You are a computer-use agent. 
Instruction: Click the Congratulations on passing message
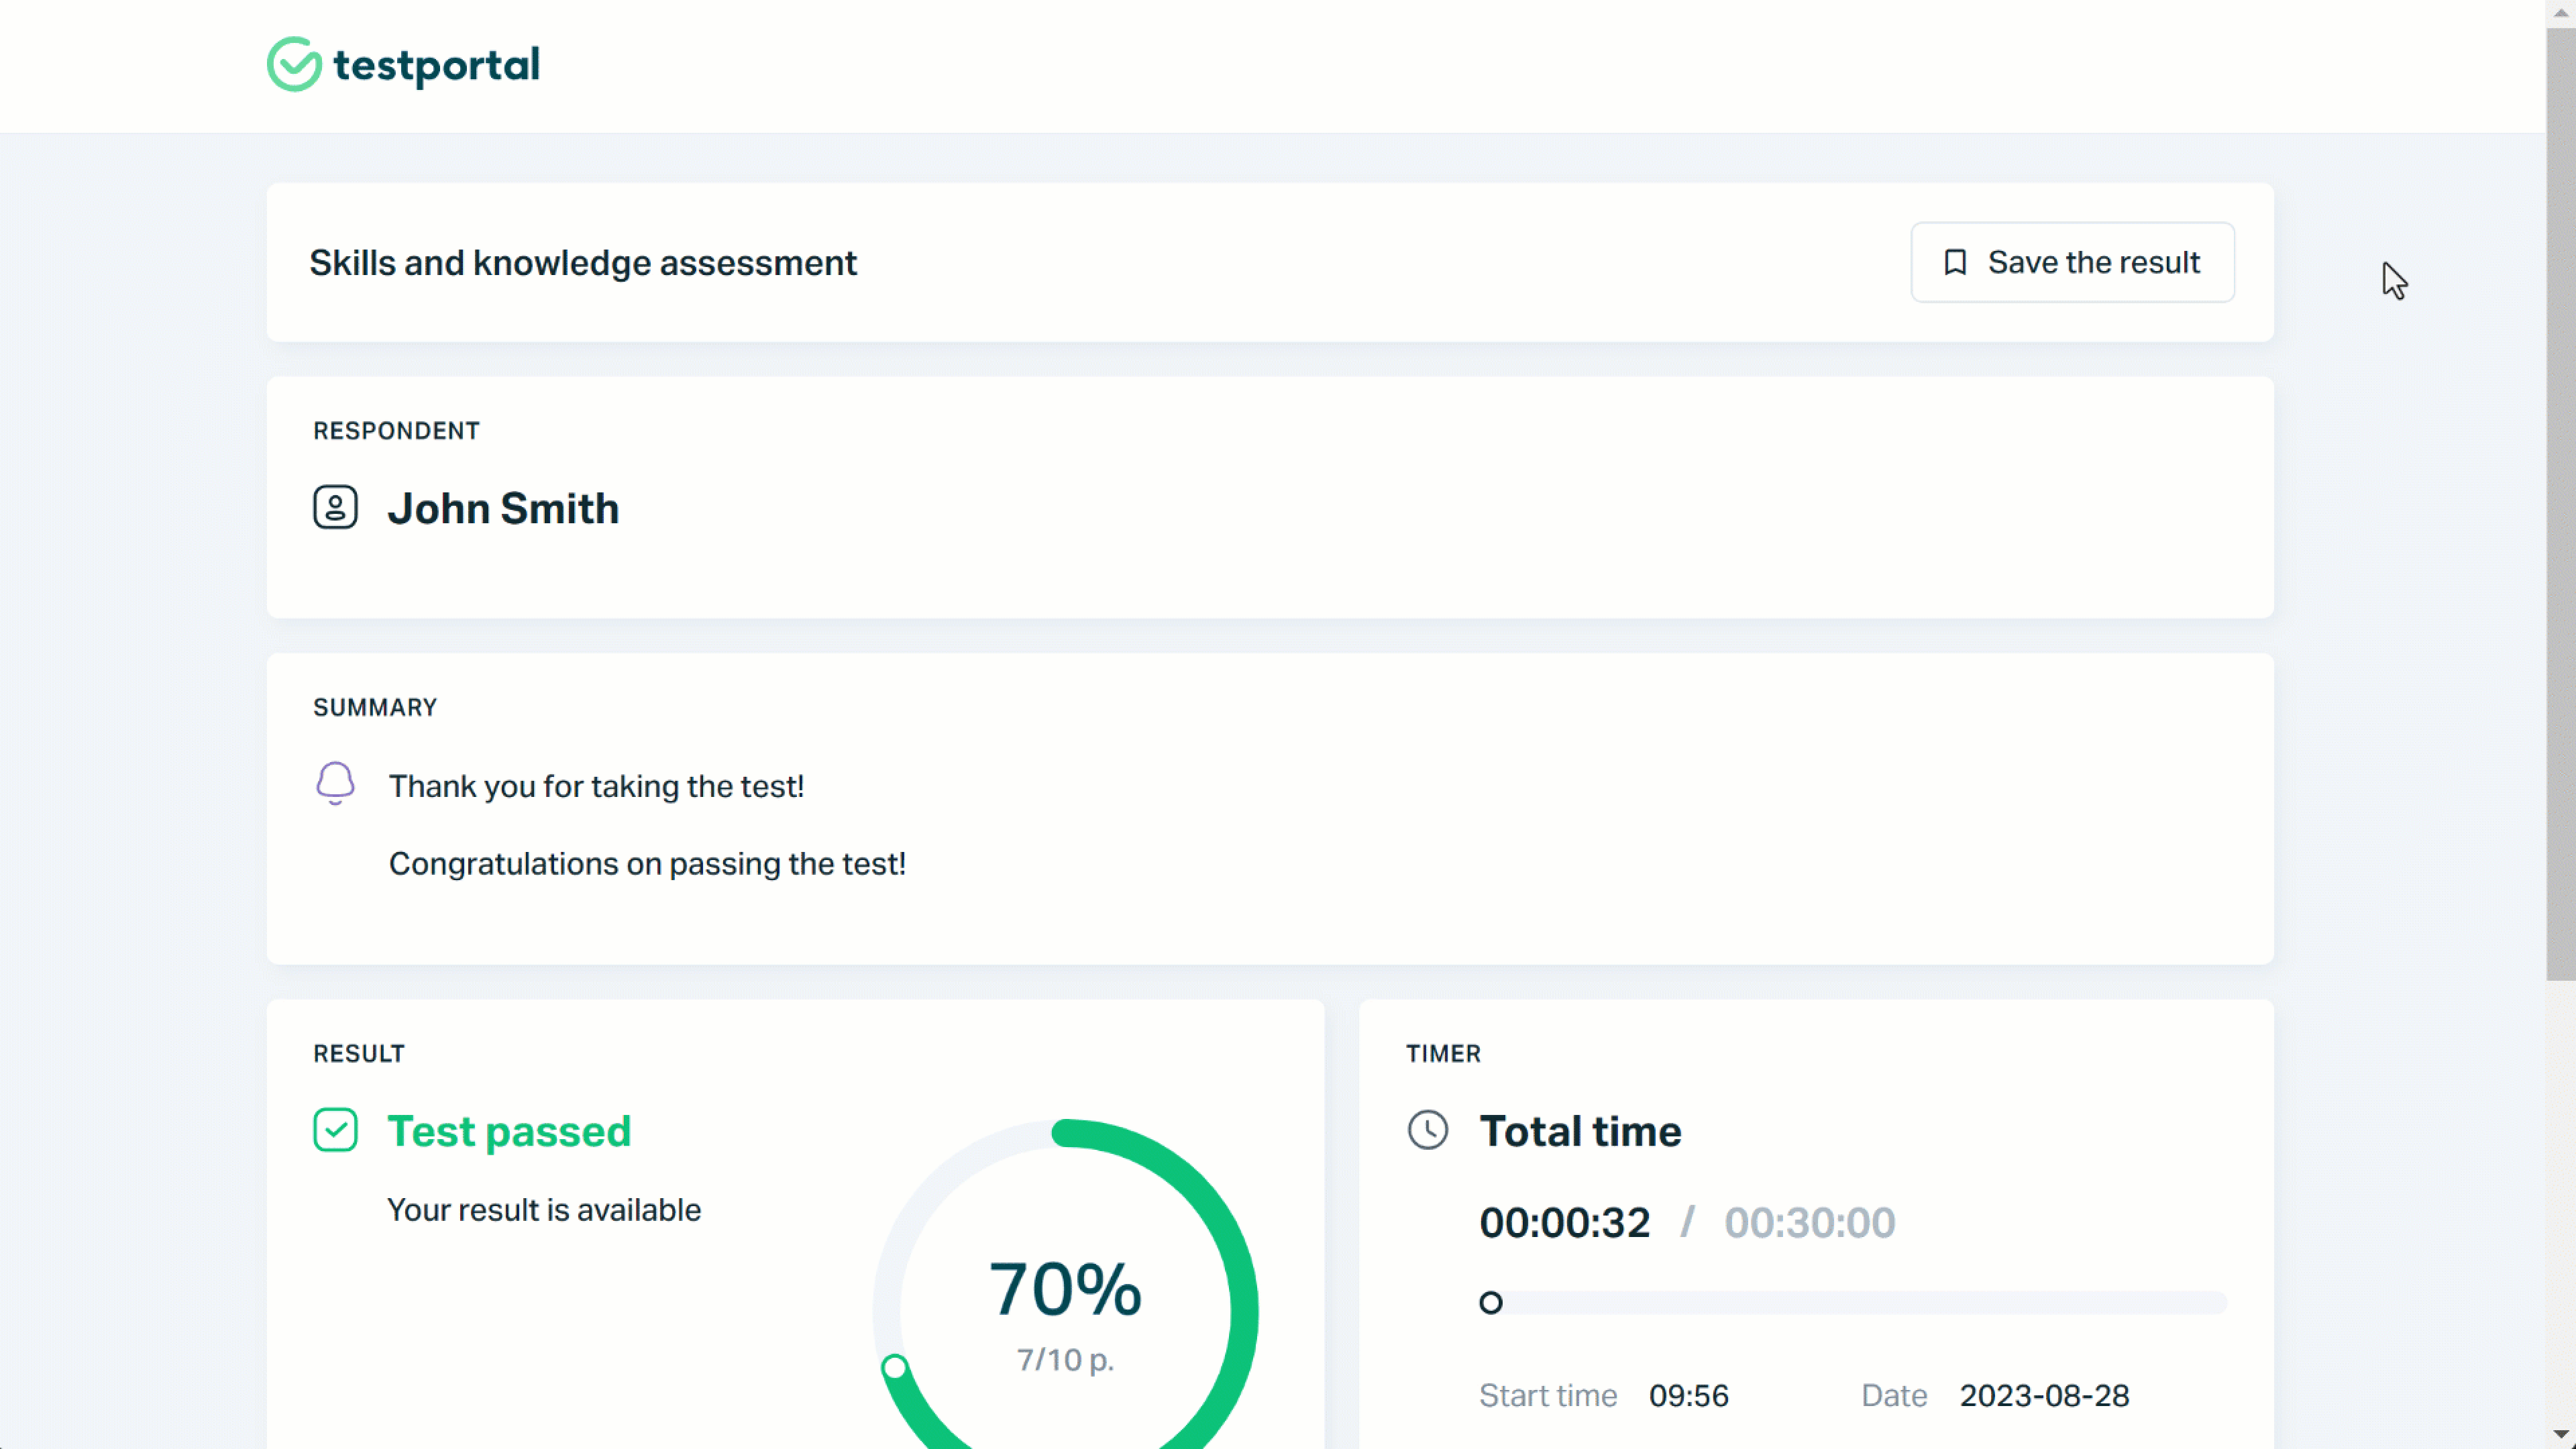click(647, 864)
